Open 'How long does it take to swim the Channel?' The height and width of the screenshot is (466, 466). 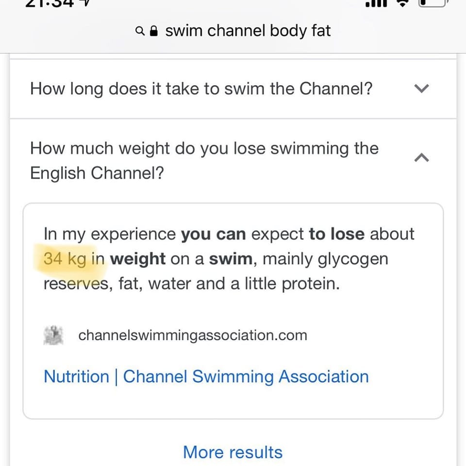coord(201,88)
